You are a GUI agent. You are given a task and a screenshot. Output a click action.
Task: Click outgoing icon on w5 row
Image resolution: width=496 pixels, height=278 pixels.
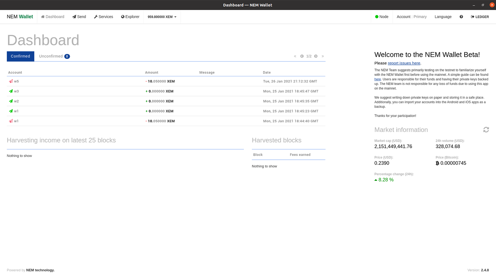[11, 81]
